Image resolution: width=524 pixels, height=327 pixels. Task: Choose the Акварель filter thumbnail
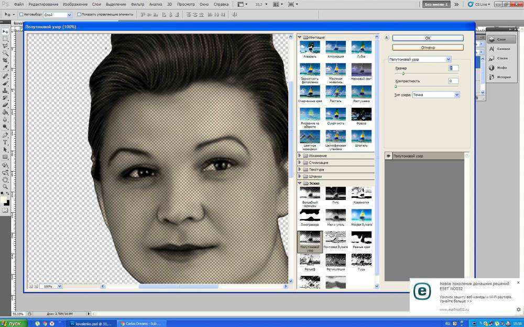(309, 48)
